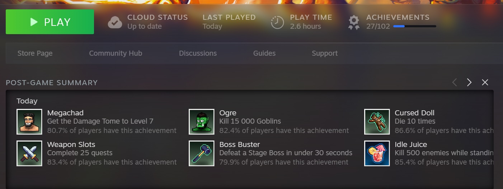Open the Ogre achievement icon
This screenshot has width=503, height=189.
(x=202, y=122)
